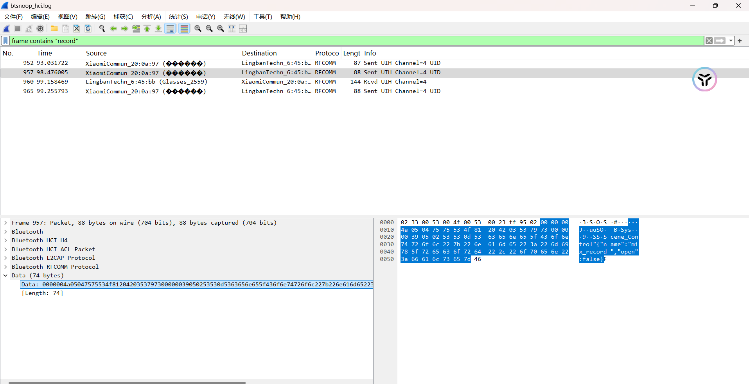Add a display filter button with plus
Viewport: 749px width, 384px height.
[740, 41]
